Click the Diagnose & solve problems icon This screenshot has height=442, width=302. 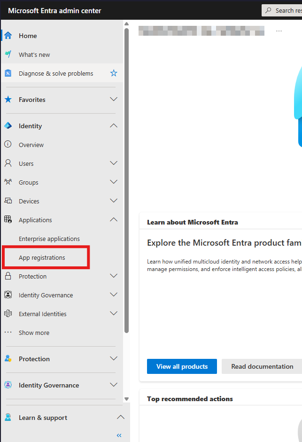8,73
